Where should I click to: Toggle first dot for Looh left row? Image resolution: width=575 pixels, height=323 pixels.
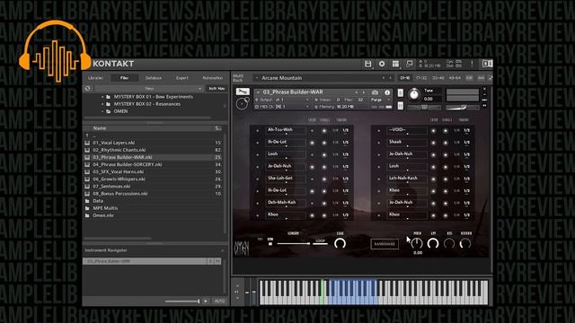(312, 155)
